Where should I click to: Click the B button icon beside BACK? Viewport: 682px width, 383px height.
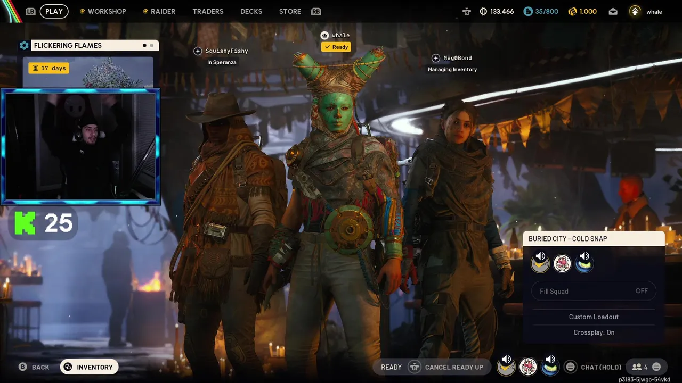[x=22, y=367]
